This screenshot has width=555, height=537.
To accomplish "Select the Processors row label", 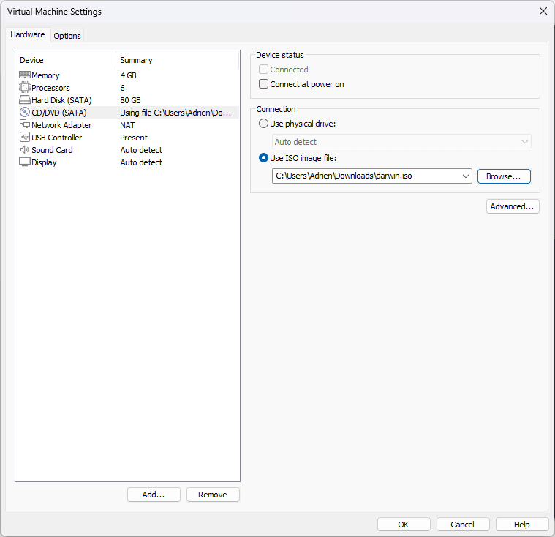I will 50,88.
